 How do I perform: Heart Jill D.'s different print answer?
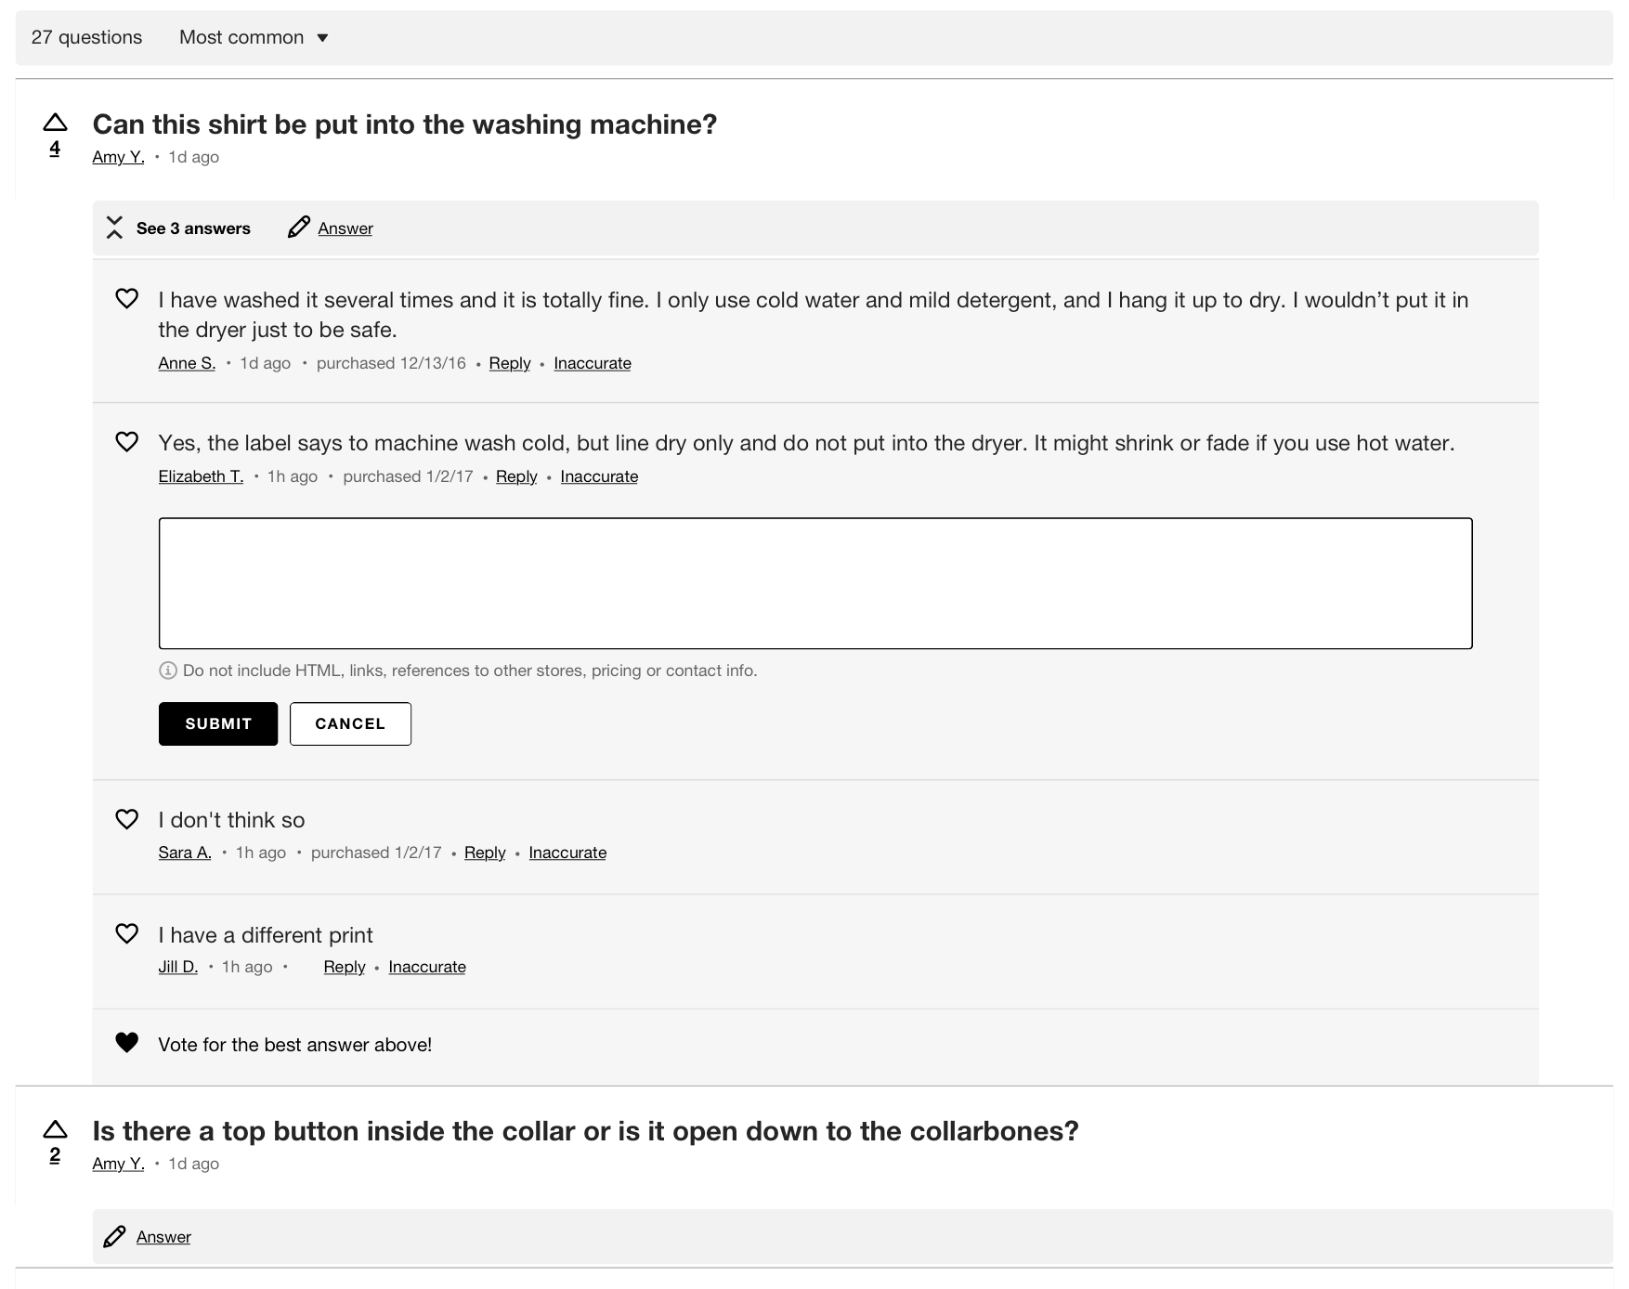coord(126,933)
